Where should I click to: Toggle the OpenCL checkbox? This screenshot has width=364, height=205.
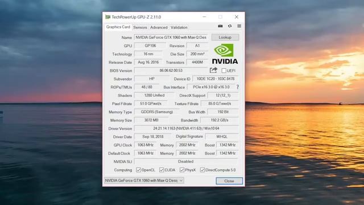pos(139,170)
